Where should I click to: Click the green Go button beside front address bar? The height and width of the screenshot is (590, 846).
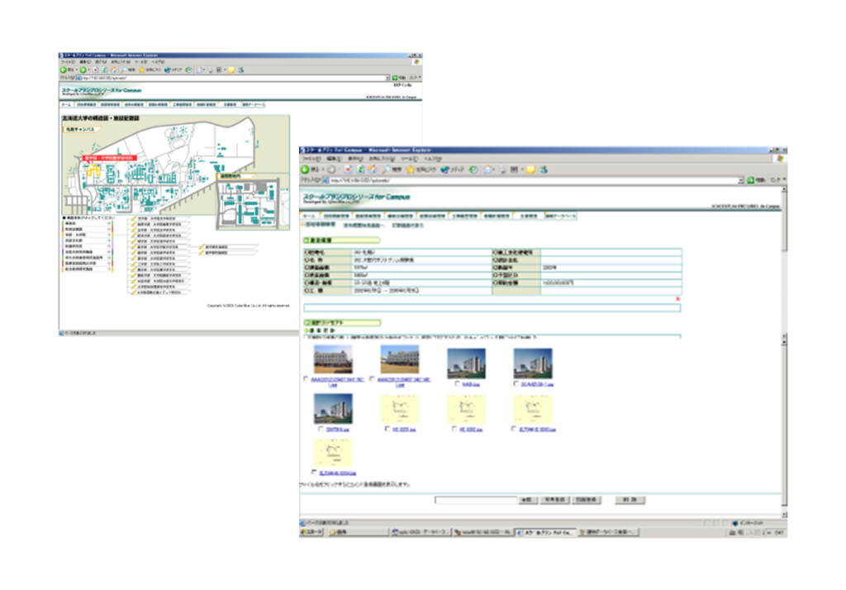(x=751, y=180)
